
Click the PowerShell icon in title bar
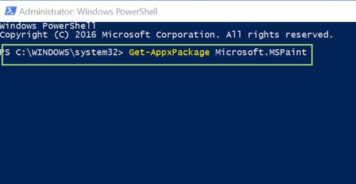point(10,11)
